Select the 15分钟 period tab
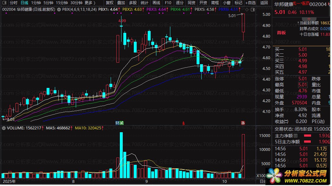 62,3
